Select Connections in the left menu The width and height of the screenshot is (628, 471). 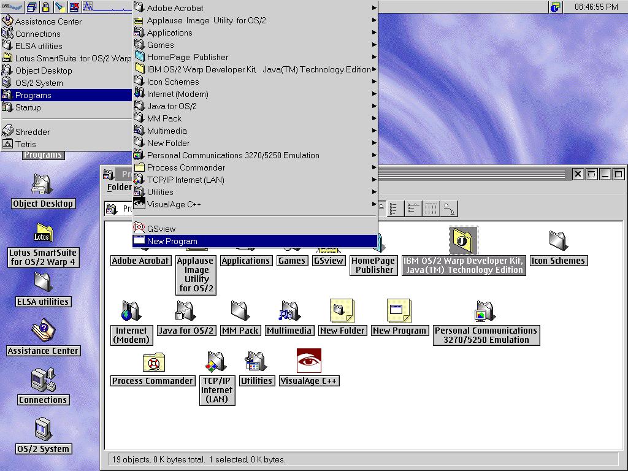coord(66,34)
